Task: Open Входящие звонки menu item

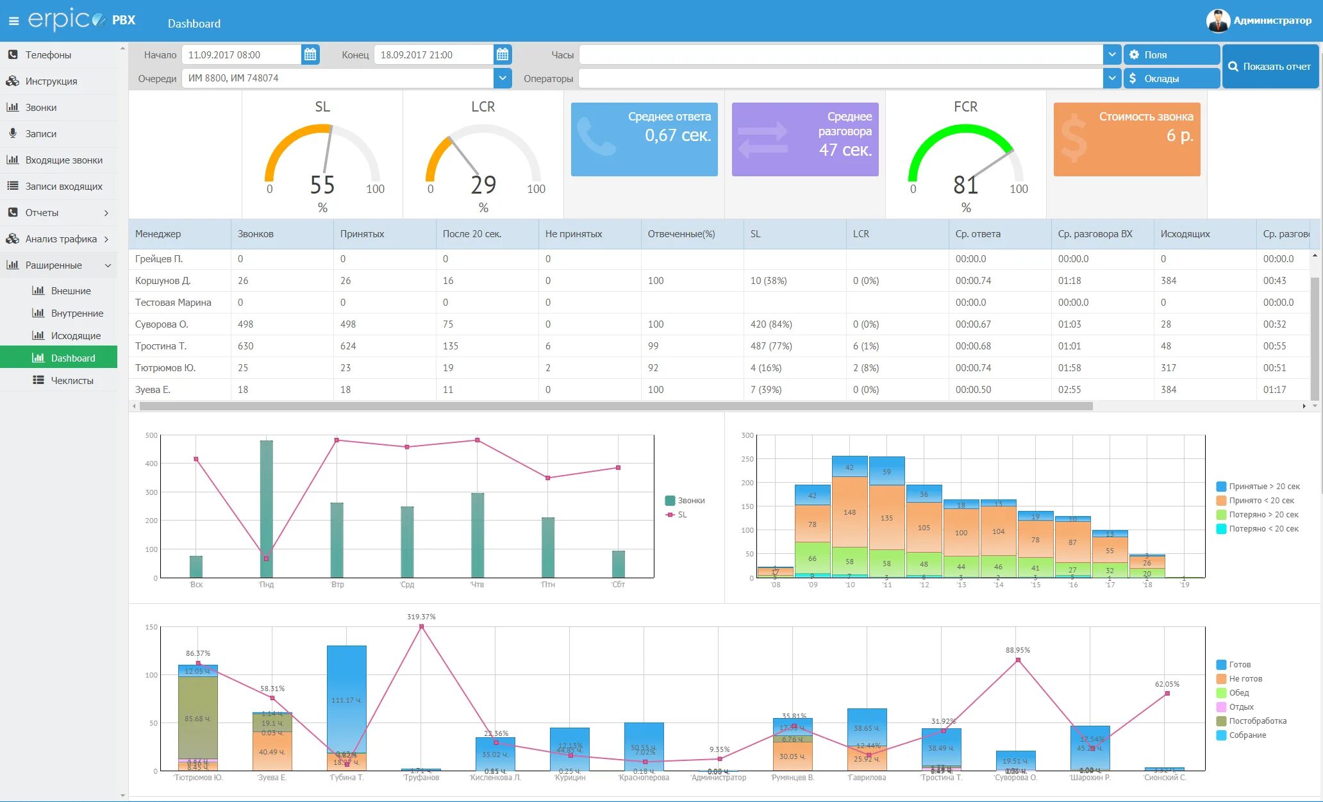Action: click(x=63, y=160)
